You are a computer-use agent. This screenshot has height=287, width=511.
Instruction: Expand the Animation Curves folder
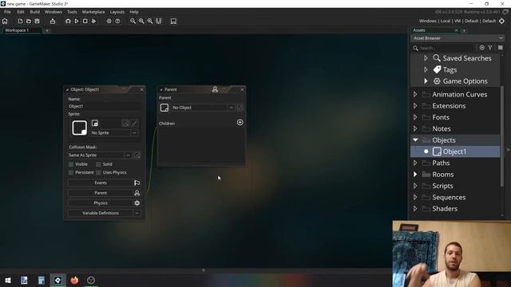(x=415, y=94)
